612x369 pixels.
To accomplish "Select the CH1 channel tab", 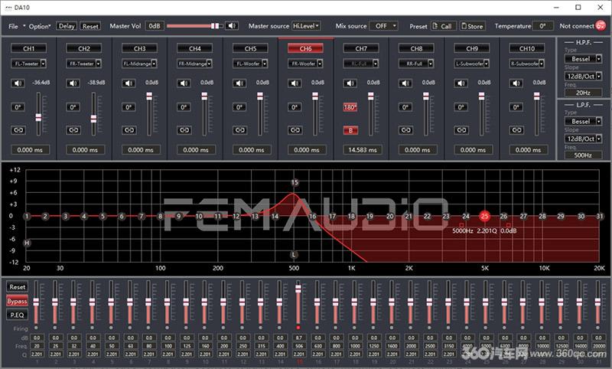I will (29, 48).
